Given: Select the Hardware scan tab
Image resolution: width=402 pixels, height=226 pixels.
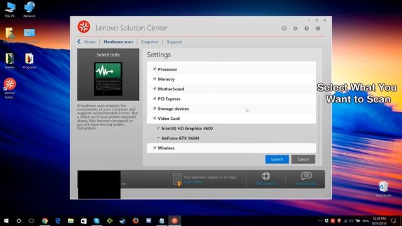Looking at the screenshot, I should (x=118, y=42).
